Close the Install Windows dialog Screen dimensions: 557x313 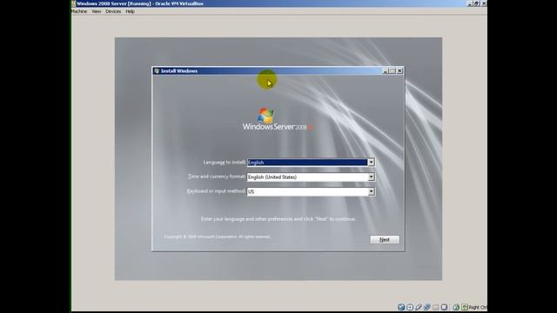click(399, 71)
